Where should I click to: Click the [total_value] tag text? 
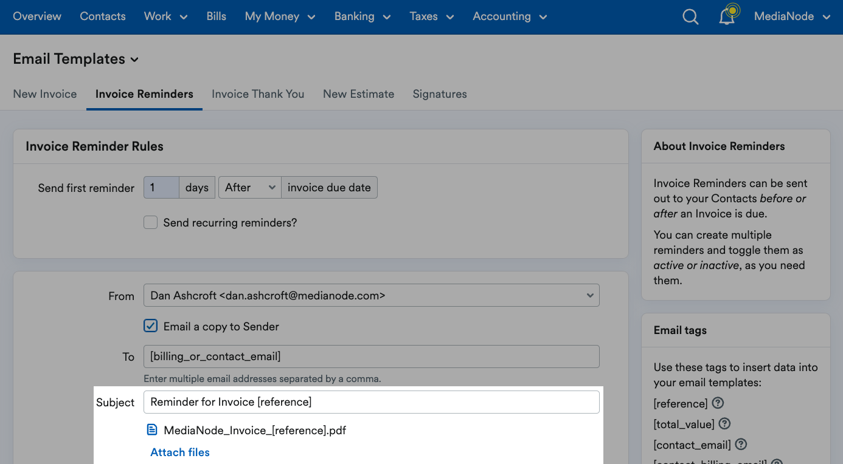684,425
